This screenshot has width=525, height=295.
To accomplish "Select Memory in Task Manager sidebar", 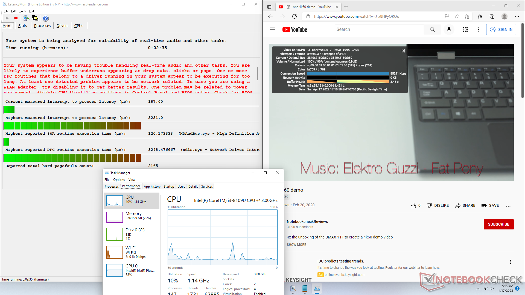I will [x=132, y=217].
